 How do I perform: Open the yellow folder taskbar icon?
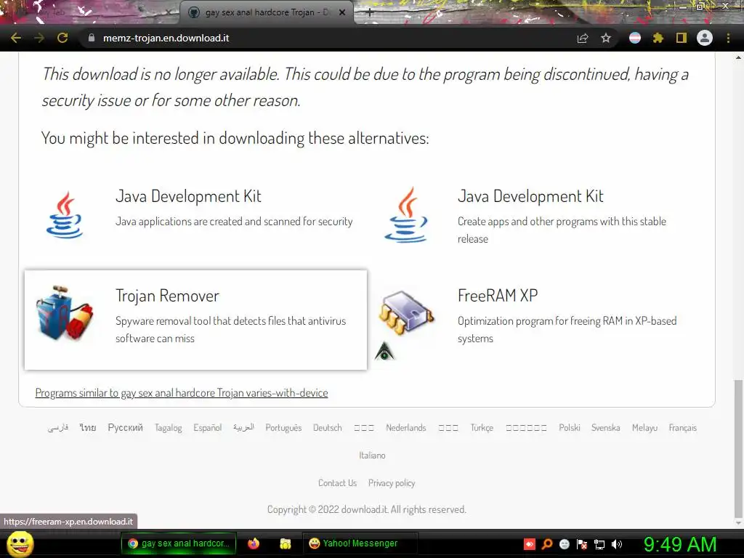(285, 543)
